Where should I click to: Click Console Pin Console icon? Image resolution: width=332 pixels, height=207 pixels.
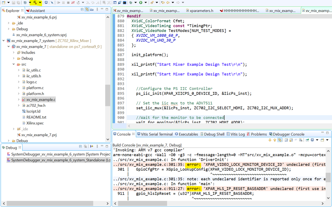click(x=307, y=140)
